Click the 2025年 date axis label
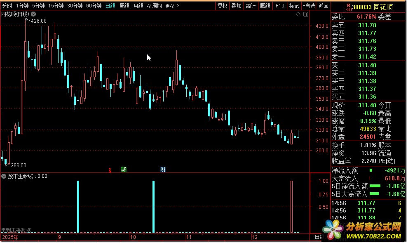The width and height of the screenshot is (408, 243). 10,237
